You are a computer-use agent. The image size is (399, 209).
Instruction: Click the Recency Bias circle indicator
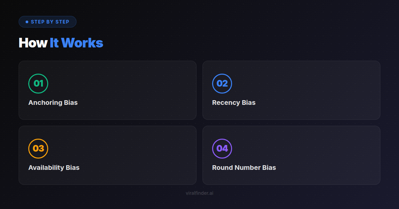pos(222,84)
